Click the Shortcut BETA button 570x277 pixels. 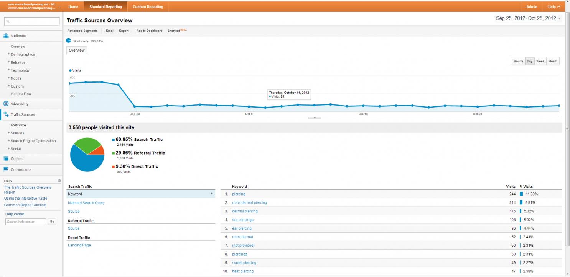[x=177, y=31]
